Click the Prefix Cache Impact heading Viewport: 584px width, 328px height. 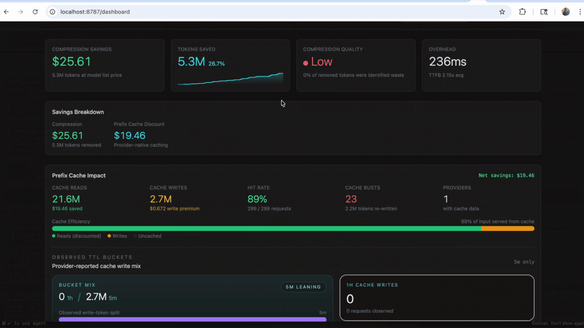(x=79, y=175)
